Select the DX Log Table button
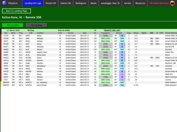The image size is (177, 132). (12, 25)
